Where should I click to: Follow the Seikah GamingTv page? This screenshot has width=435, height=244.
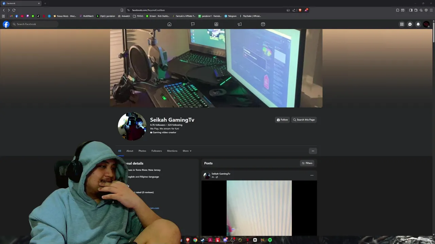click(x=282, y=120)
